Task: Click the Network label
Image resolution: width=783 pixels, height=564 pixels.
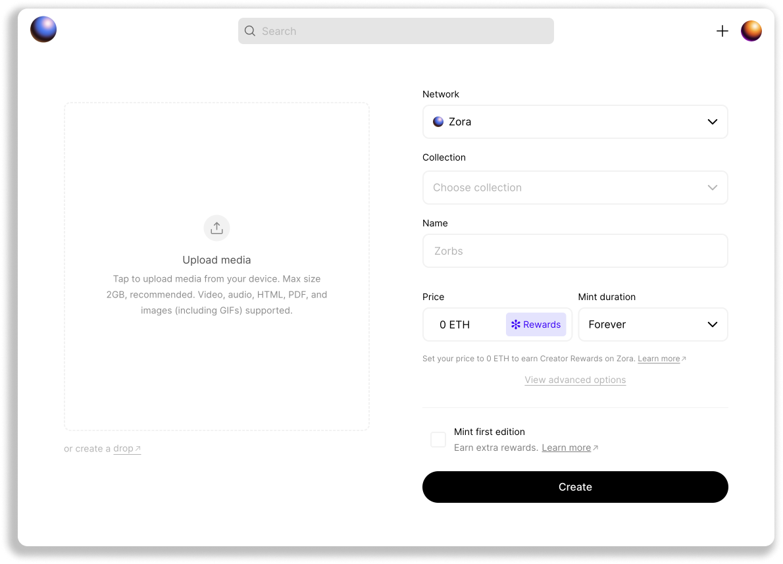Action: click(440, 94)
